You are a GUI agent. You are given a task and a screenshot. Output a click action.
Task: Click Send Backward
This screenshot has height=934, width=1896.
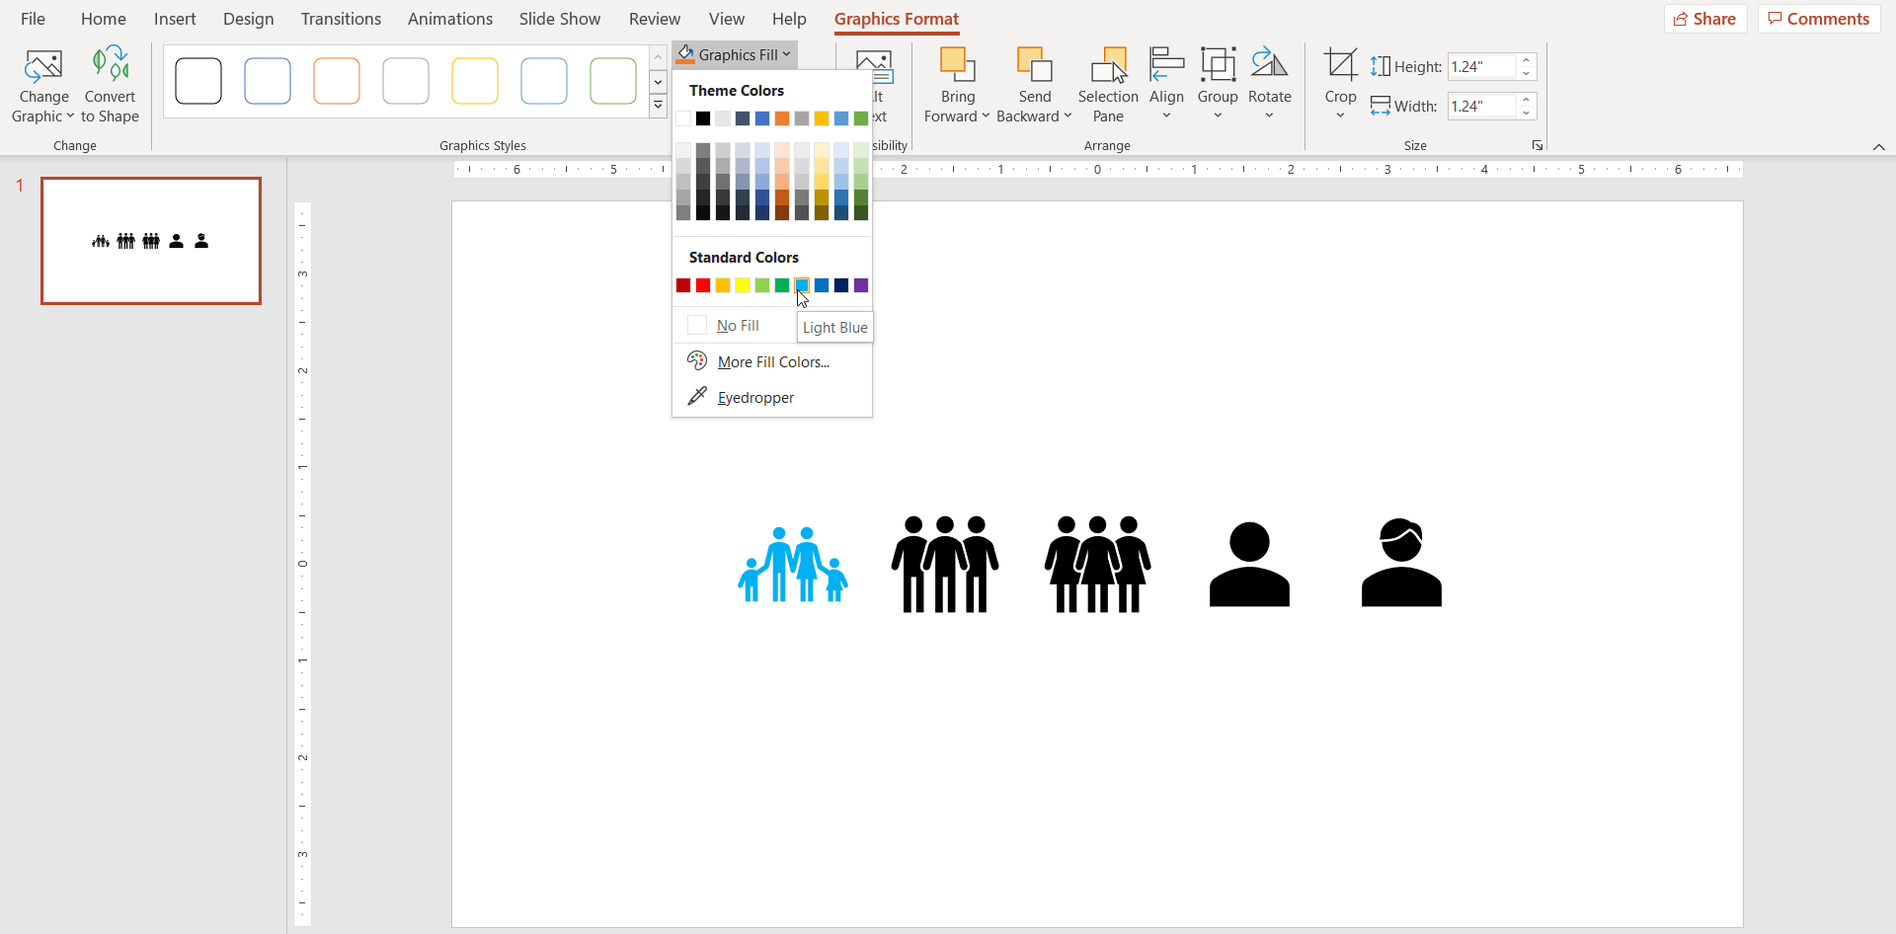(x=1034, y=84)
